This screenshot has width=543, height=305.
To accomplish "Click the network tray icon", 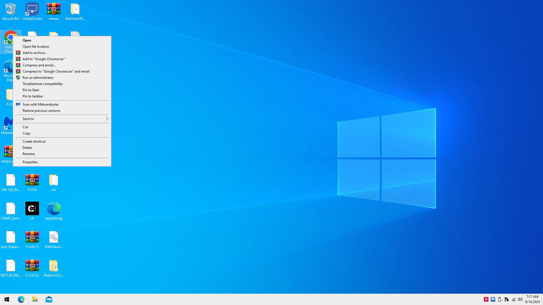I will coord(513,299).
